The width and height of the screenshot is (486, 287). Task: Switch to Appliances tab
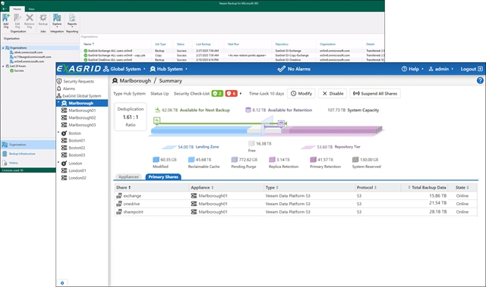(x=128, y=176)
